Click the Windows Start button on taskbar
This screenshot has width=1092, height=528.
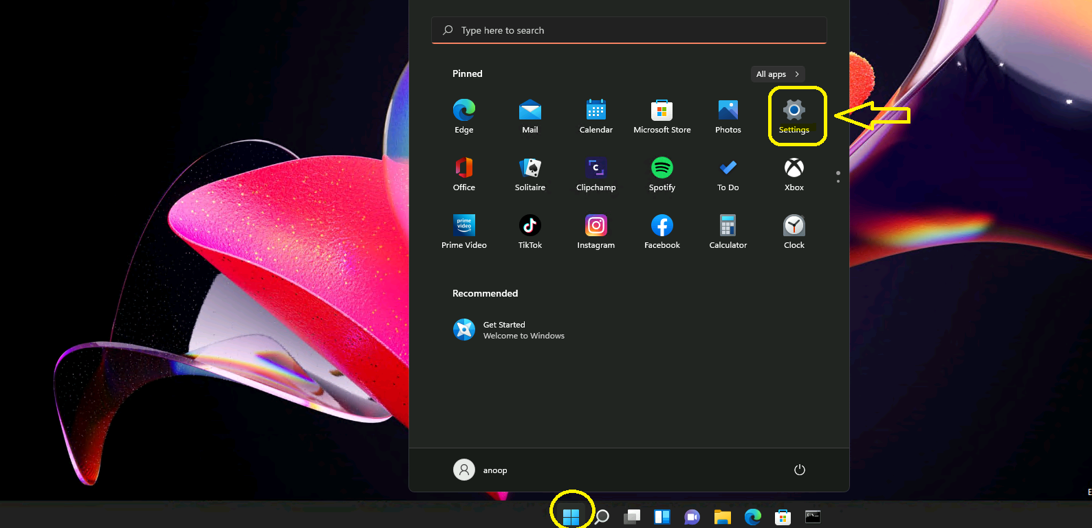(571, 517)
